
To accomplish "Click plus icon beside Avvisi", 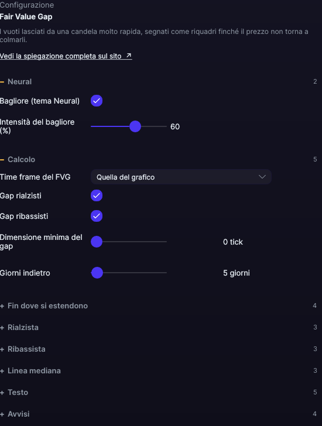I will pyautogui.click(x=2, y=414).
